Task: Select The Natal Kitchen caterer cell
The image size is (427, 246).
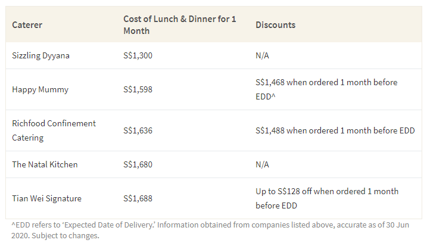Action: tap(45, 164)
